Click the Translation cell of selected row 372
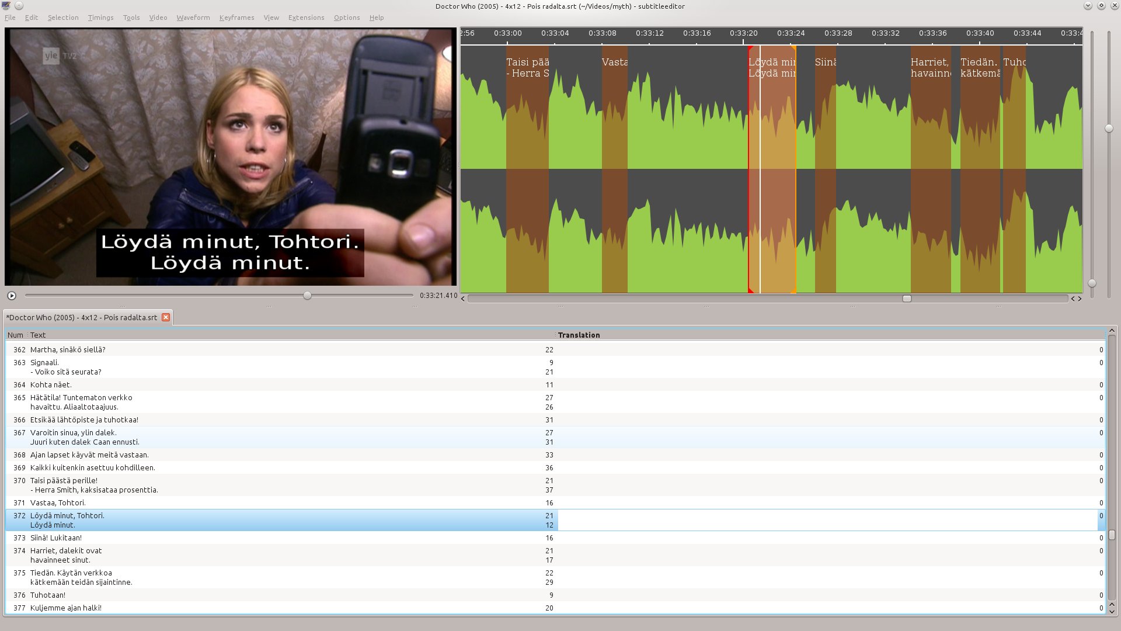The height and width of the screenshot is (631, 1121). point(828,520)
